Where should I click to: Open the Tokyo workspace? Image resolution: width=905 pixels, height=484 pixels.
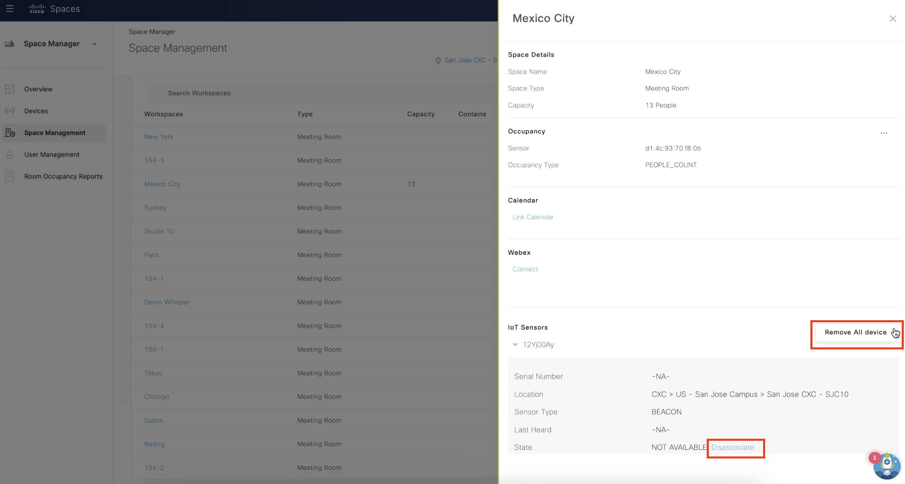[x=153, y=373]
